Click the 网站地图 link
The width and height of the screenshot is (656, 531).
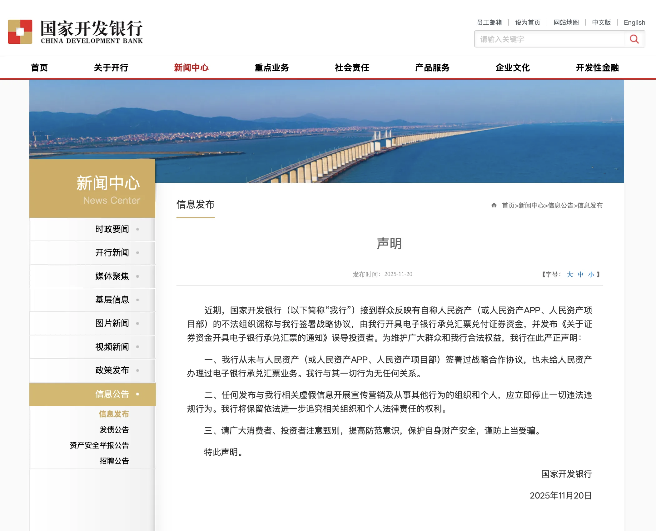point(566,22)
